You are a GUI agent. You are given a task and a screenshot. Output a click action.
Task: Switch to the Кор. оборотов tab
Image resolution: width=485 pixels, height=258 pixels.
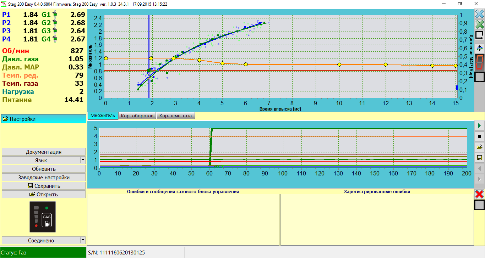click(x=137, y=115)
